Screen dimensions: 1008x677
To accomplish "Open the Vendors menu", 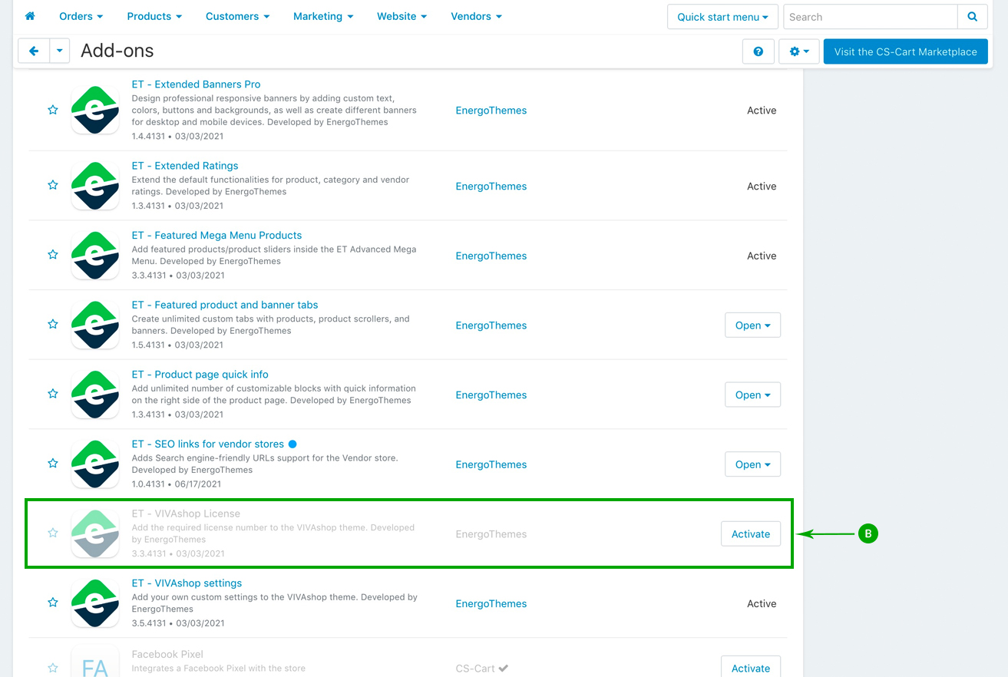I will [476, 16].
